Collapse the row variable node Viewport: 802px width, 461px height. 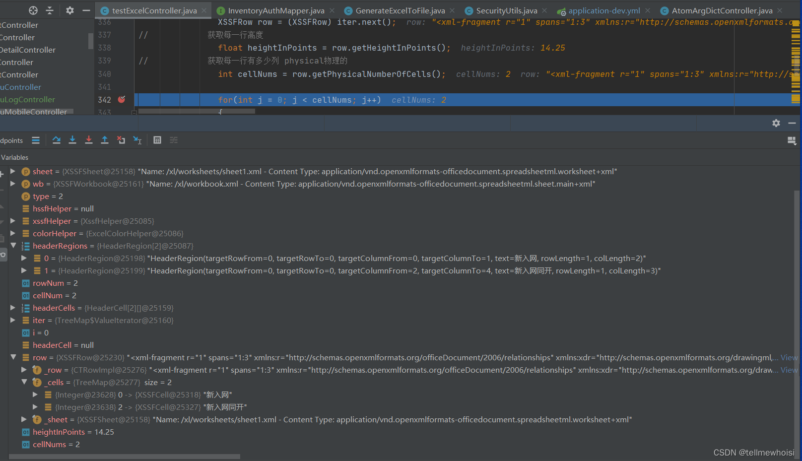click(x=13, y=357)
